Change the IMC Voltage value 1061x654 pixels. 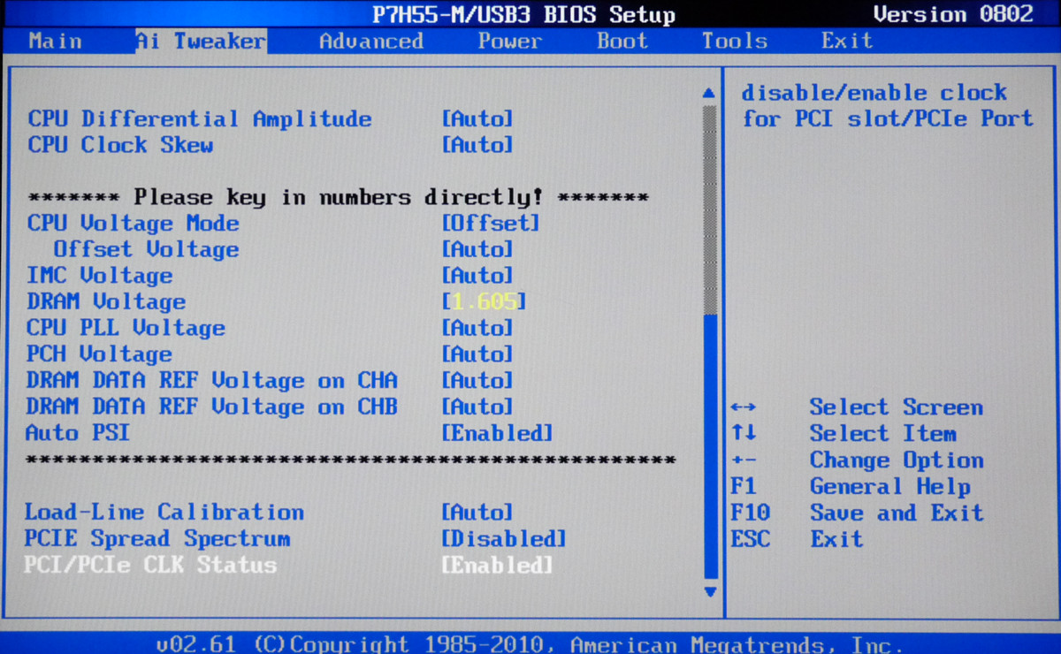[477, 276]
